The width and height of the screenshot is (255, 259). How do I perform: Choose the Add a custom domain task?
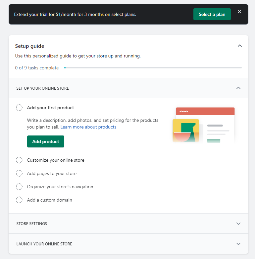point(49,200)
